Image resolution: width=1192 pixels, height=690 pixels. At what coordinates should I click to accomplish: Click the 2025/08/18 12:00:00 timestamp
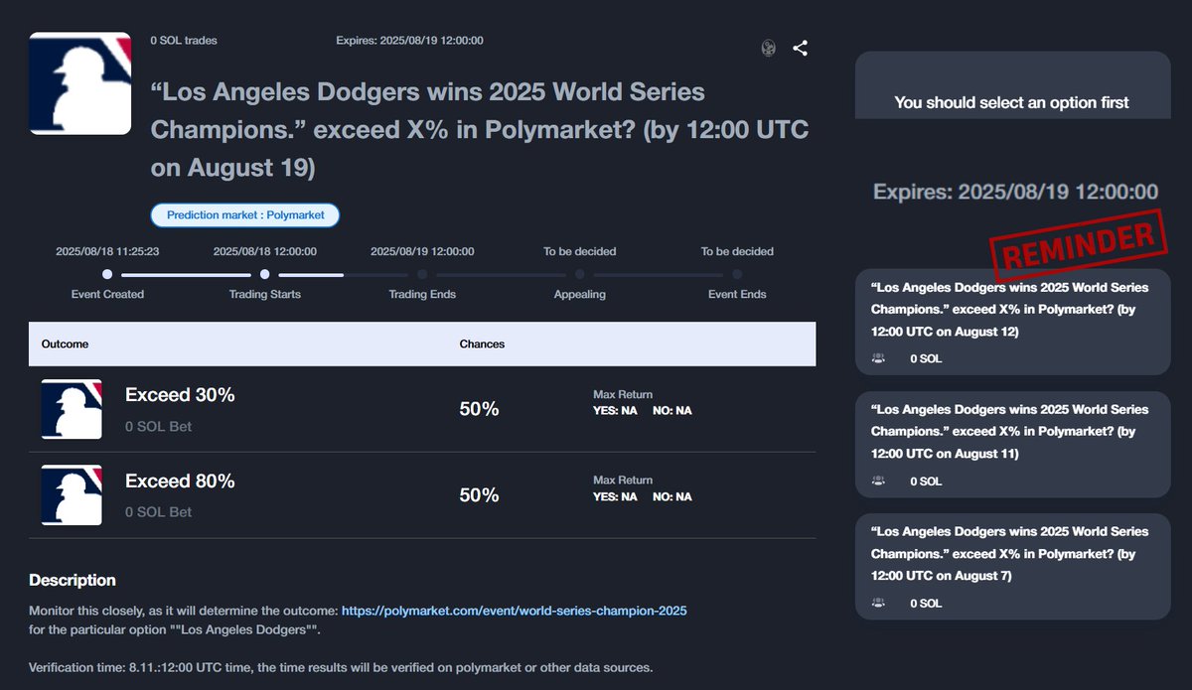(265, 251)
